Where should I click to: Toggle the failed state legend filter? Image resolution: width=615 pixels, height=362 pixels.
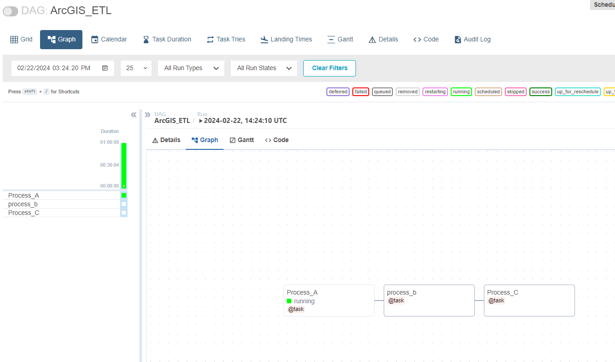tap(361, 92)
